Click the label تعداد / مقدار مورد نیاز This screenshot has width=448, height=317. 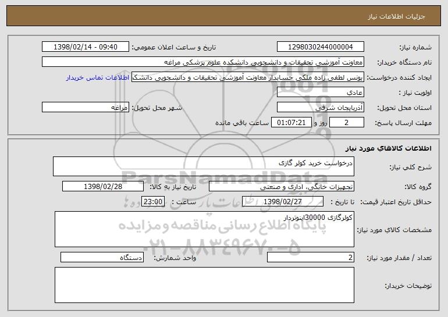click(x=399, y=258)
